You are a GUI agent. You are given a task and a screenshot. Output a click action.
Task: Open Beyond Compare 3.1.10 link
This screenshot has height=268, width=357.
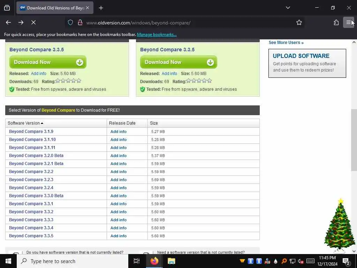(32, 140)
